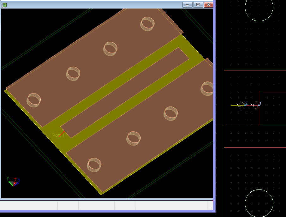This screenshot has width=286, height=217.
Task: Grab the window resize grip at bottom-right corner
Action: tap(211, 208)
